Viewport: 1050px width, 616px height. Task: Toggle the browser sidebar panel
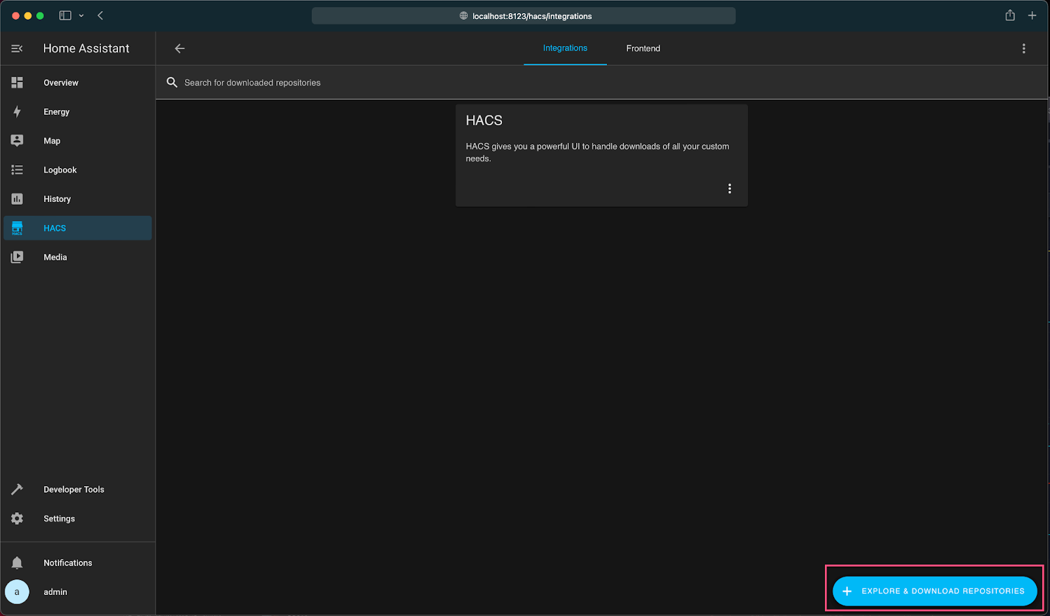click(65, 15)
